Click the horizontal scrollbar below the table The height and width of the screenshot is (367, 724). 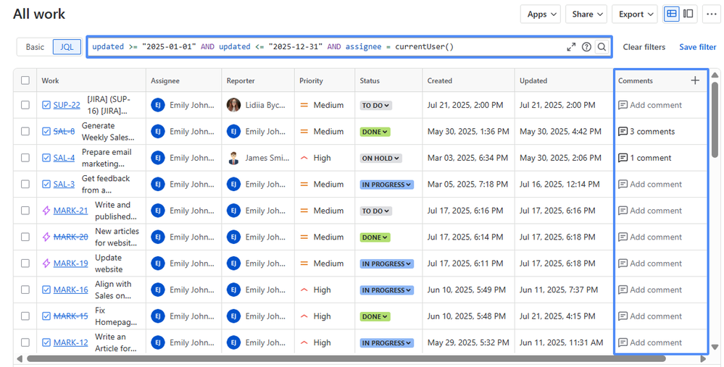coord(346,358)
